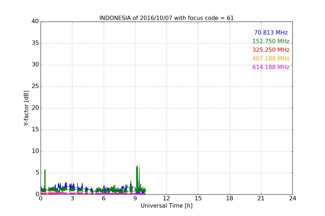Click the y-axis tick label 15
325x216 pixels.
click(x=35, y=129)
